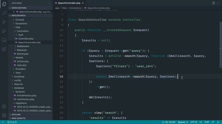The height and width of the screenshot is (124, 222).
Task: Collapse the migrations folder
Action: pyautogui.click(x=21, y=103)
